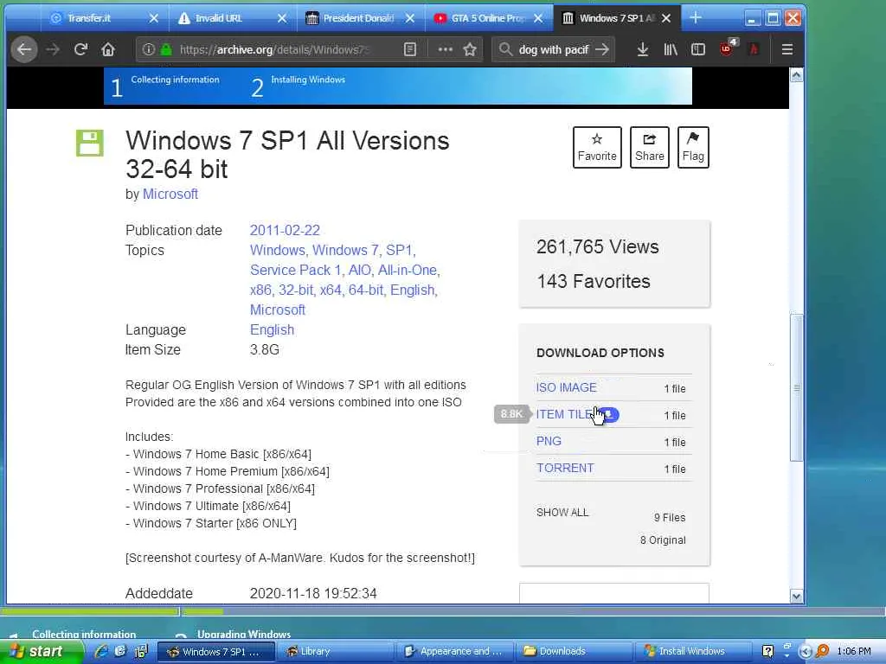
Task: Click the green padlock security icon
Action: pyautogui.click(x=166, y=49)
